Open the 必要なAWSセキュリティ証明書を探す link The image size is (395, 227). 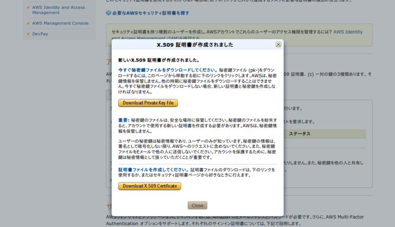tap(151, 13)
